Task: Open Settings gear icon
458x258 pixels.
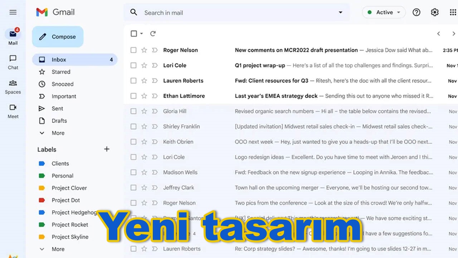Action: pos(435,13)
